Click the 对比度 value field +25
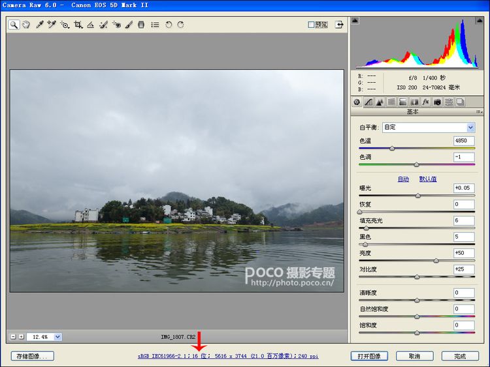The height and width of the screenshot is (367, 490). pos(464,269)
